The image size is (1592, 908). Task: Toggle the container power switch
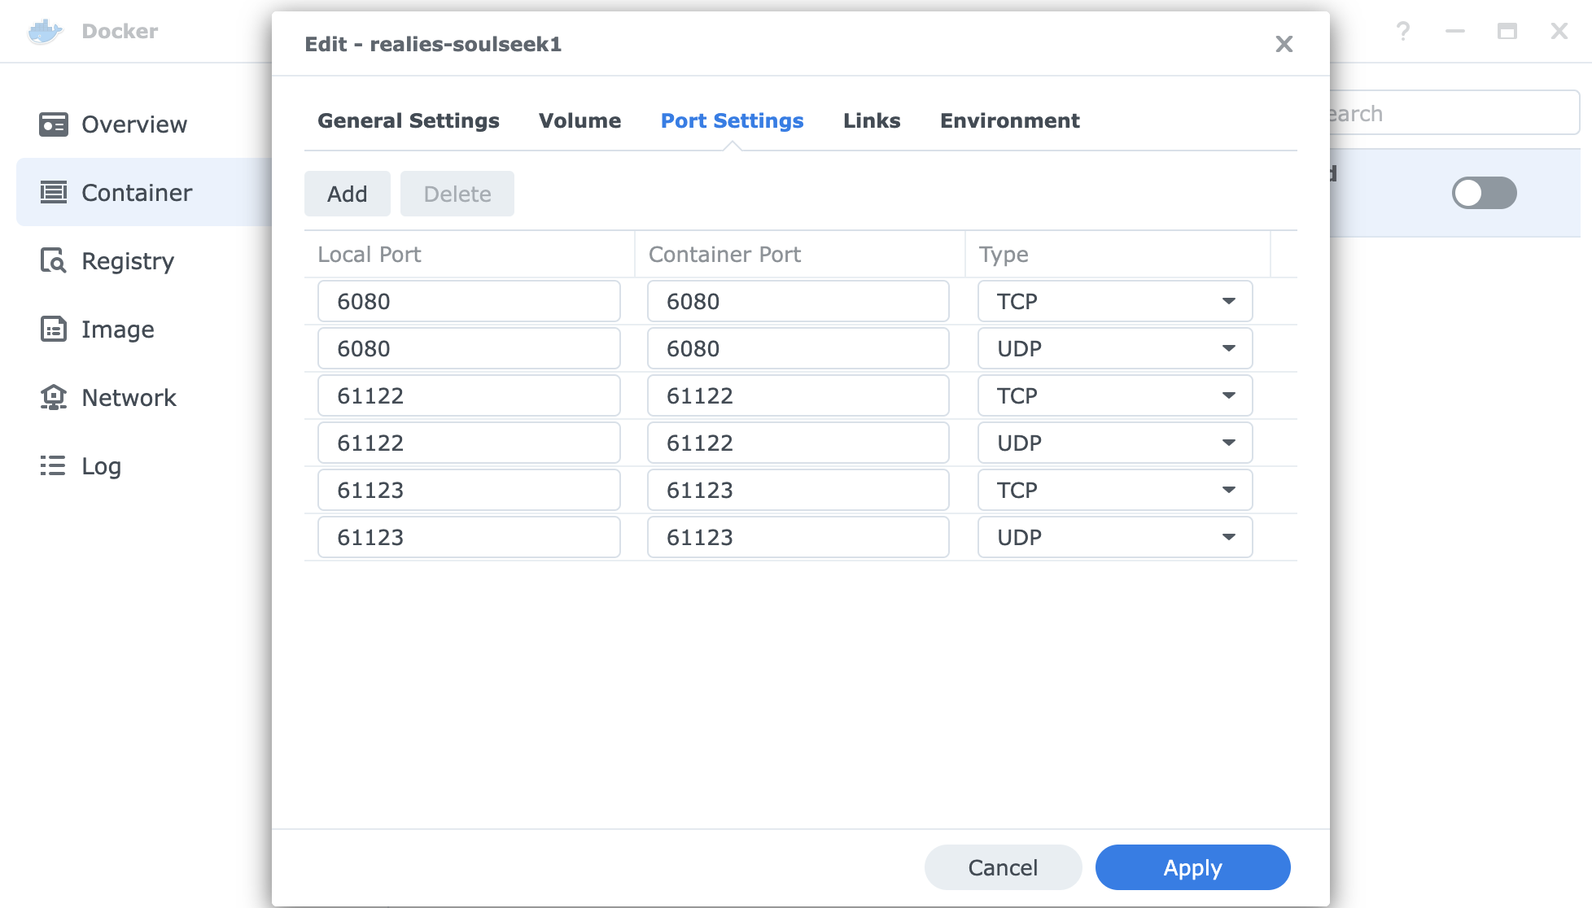click(1483, 193)
